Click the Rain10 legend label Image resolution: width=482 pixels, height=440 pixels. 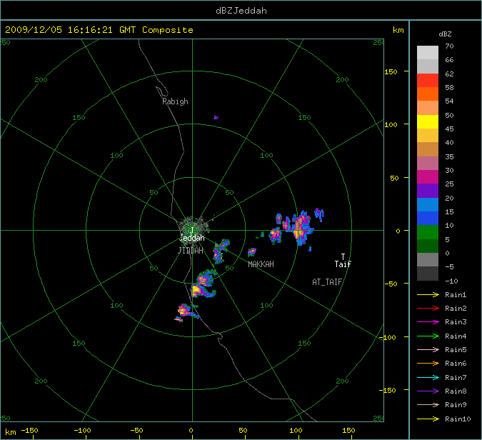point(458,419)
